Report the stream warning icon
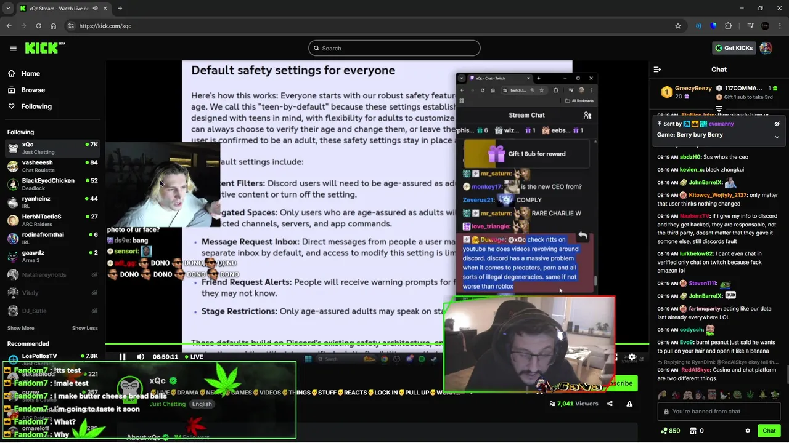 click(629, 404)
